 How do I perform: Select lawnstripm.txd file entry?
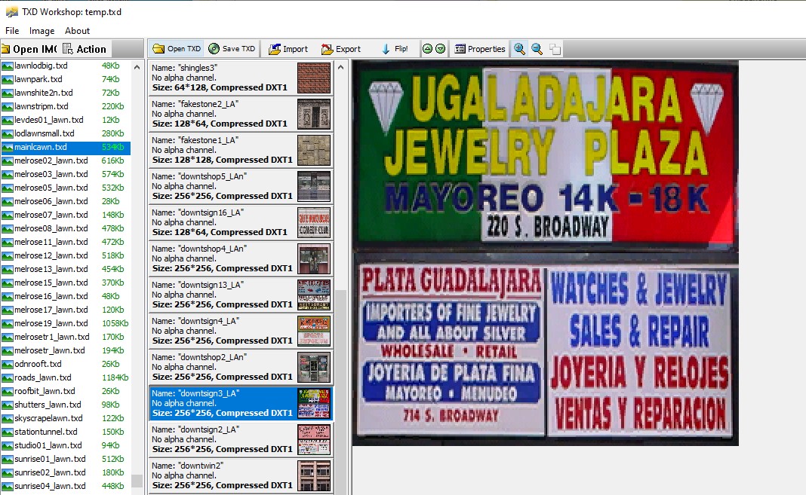(x=66, y=106)
